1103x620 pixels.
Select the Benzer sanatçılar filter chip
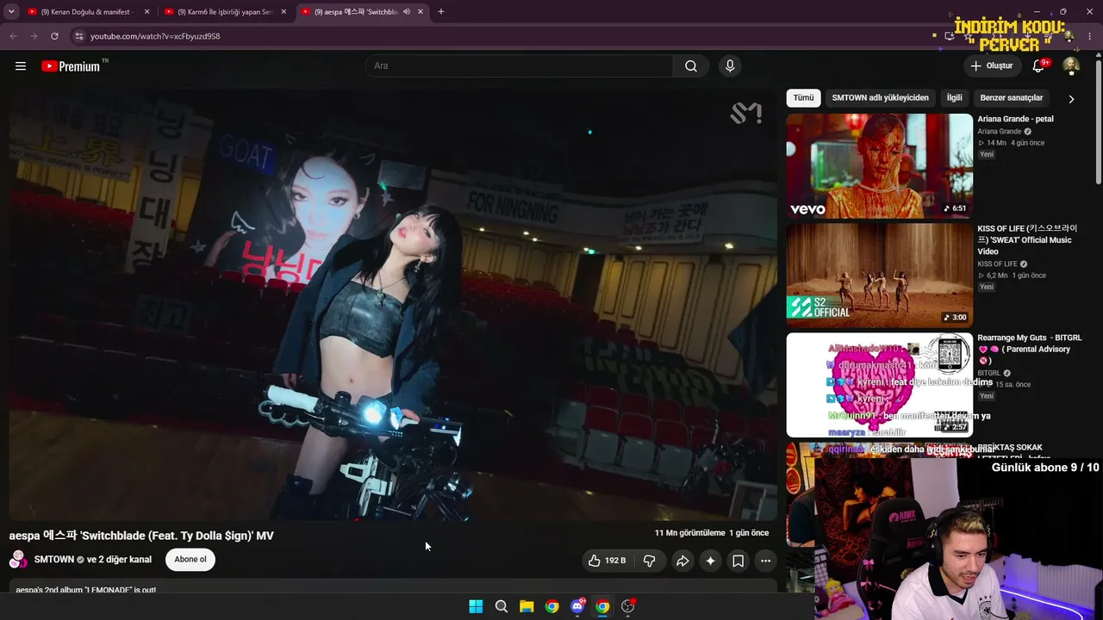click(1012, 98)
